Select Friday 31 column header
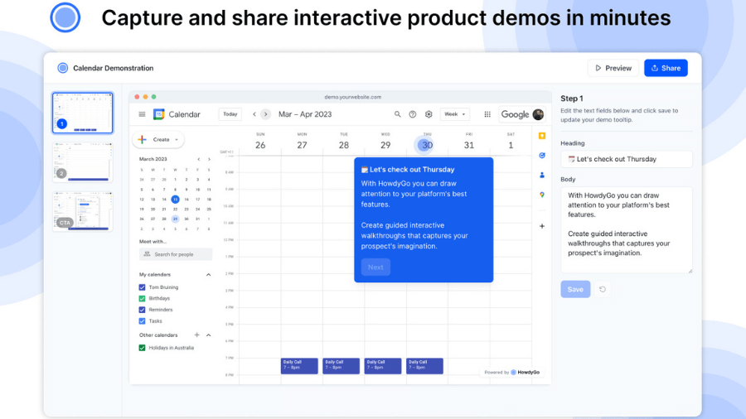This screenshot has height=419, width=746. [469, 142]
